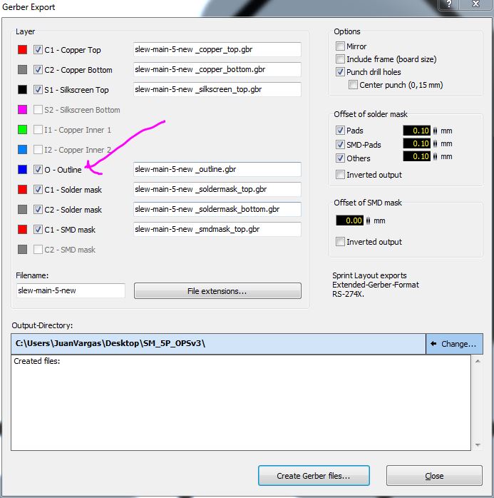Screen dimensions: 494x498
Task: Enable Inverted output under solder mask offset
Action: pyautogui.click(x=340, y=174)
